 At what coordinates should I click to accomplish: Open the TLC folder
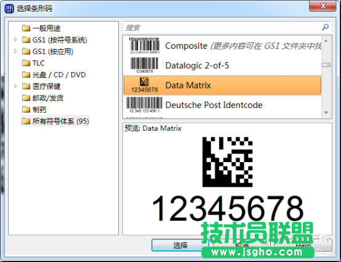click(33, 63)
